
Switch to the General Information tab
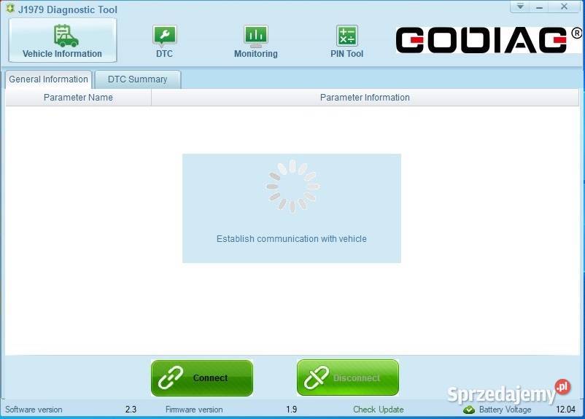tap(48, 79)
